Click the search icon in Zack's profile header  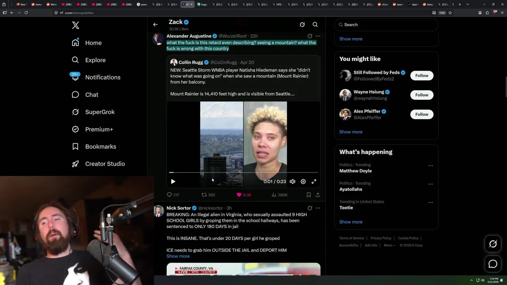(315, 25)
